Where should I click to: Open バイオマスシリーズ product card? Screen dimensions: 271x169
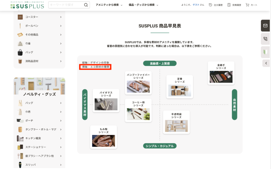(106, 101)
